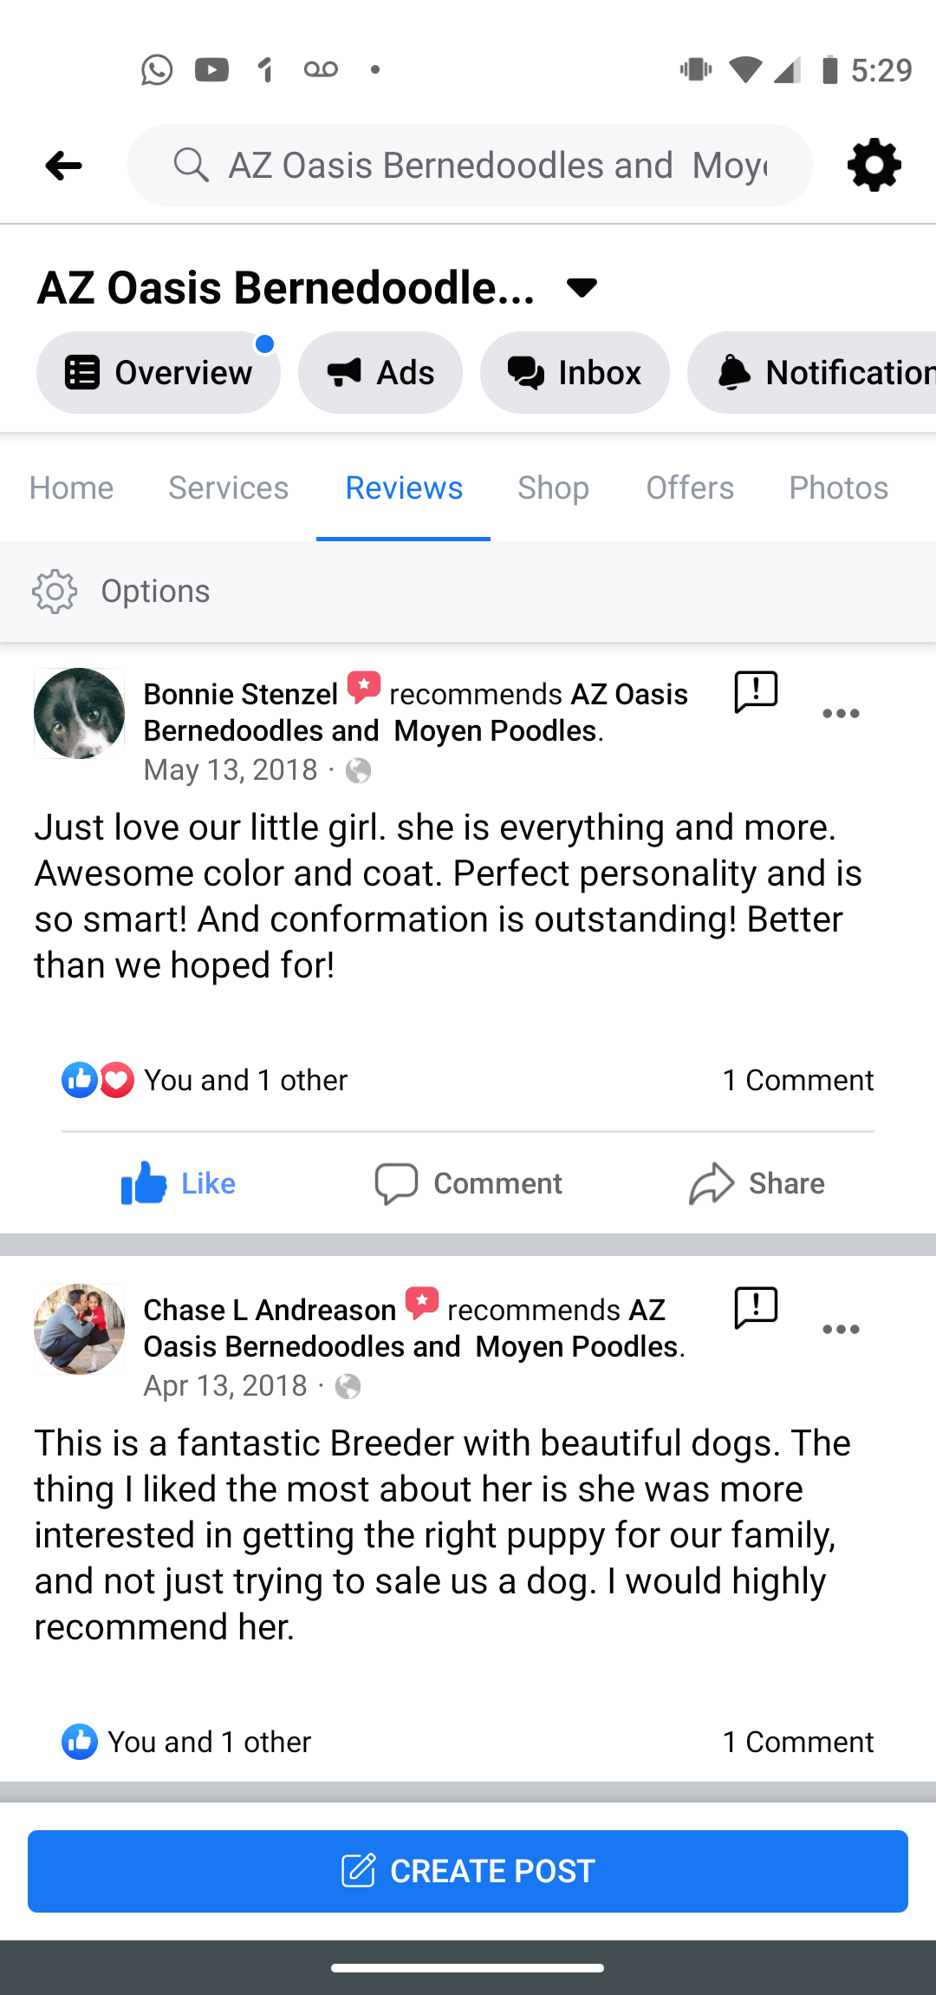This screenshot has height=1995, width=936.
Task: Toggle Like on Bonnie Stenzel's review
Action: (179, 1183)
